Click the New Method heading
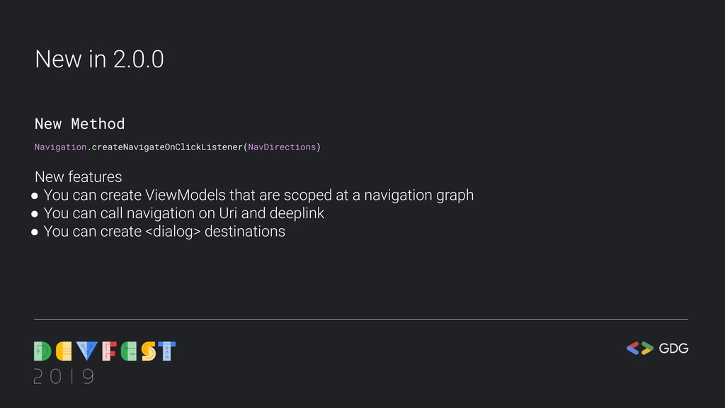The width and height of the screenshot is (725, 408). pos(79,123)
